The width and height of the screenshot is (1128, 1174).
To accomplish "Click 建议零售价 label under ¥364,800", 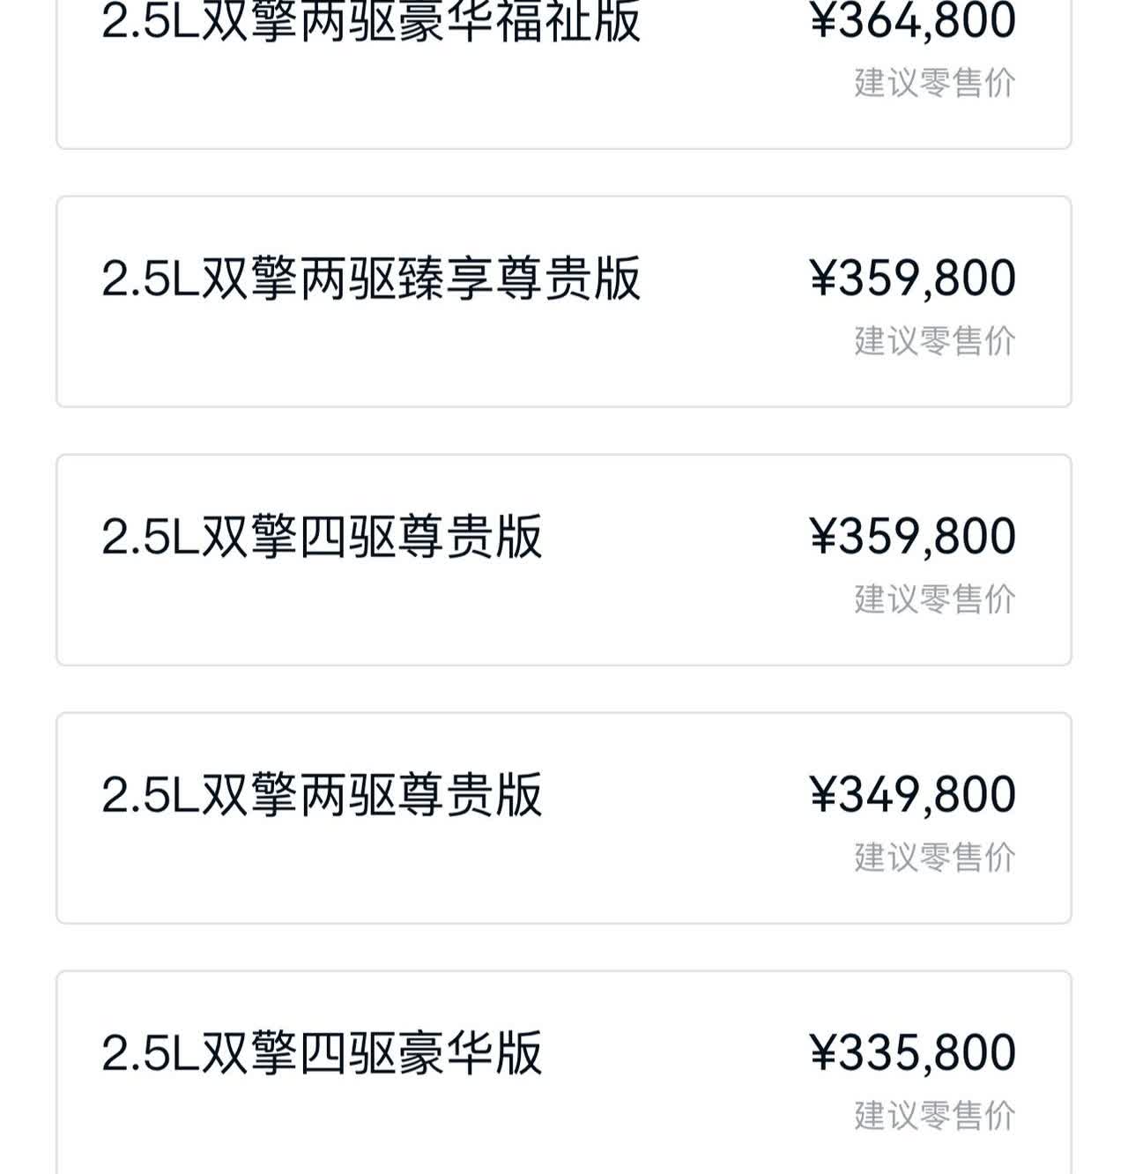I will pos(934,83).
